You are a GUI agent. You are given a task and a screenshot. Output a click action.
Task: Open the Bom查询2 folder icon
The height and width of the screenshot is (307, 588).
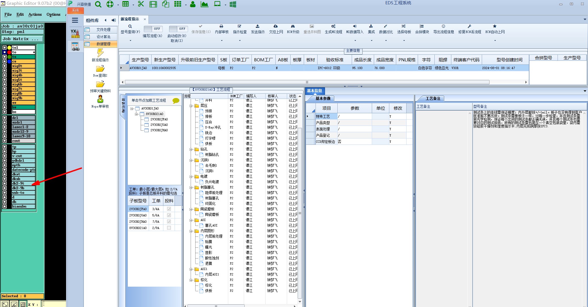pos(100,69)
